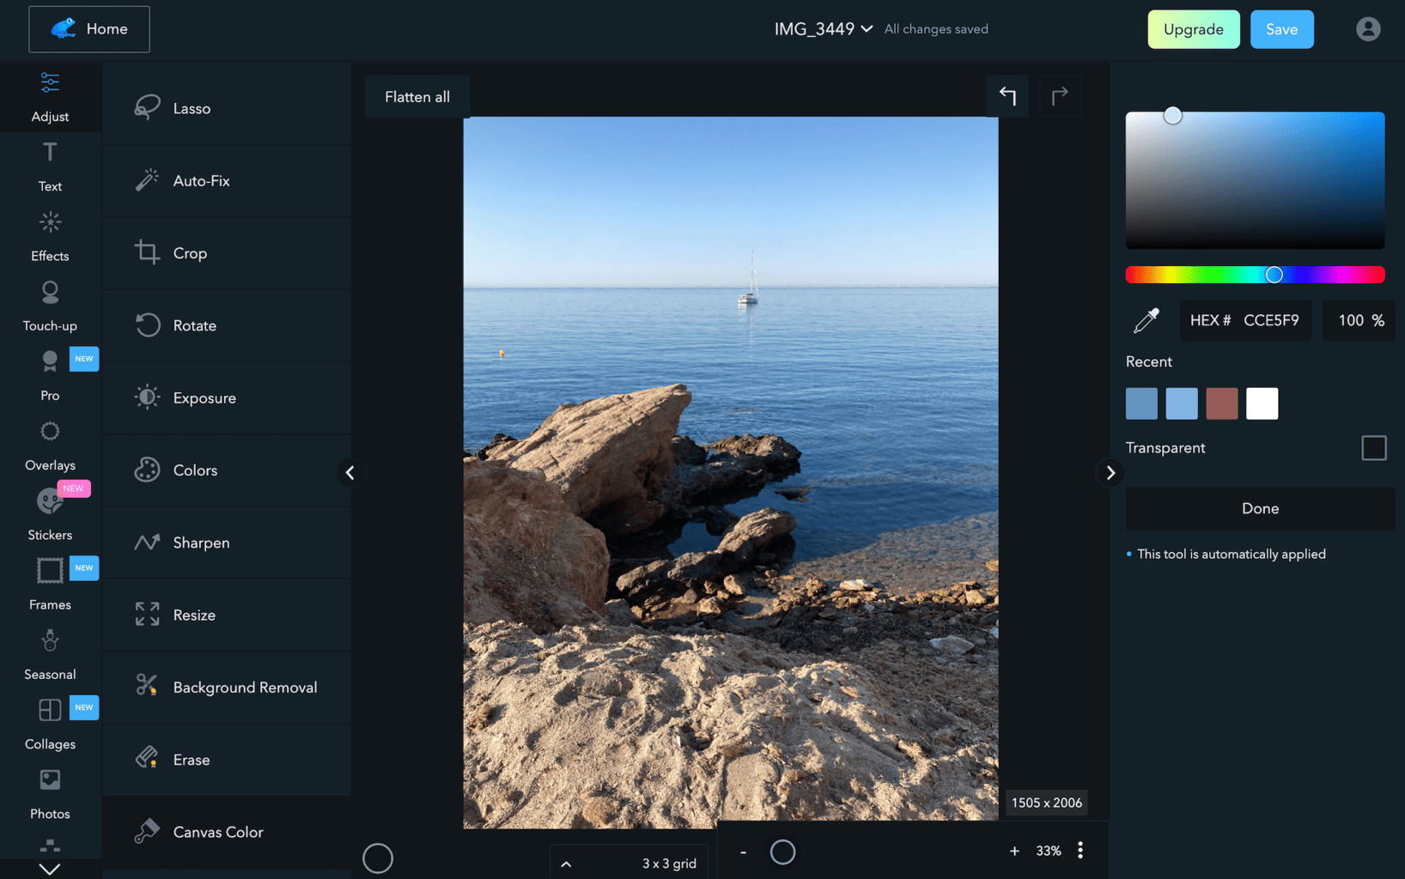
Task: Click the circle button at canvas bottom-left
Action: [378, 858]
